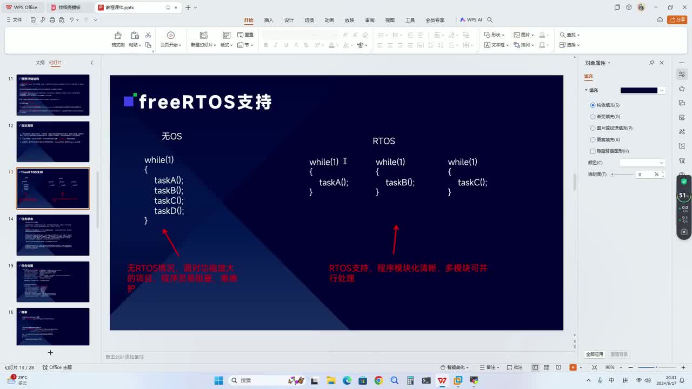Image resolution: width=692 pixels, height=389 pixels.
Task: Select Pattern fill (图案填充) radio button
Action: pos(593,139)
